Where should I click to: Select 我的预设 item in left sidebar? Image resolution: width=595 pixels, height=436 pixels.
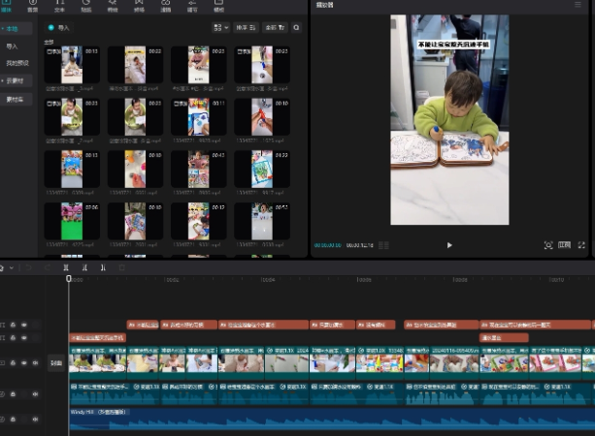coord(17,64)
